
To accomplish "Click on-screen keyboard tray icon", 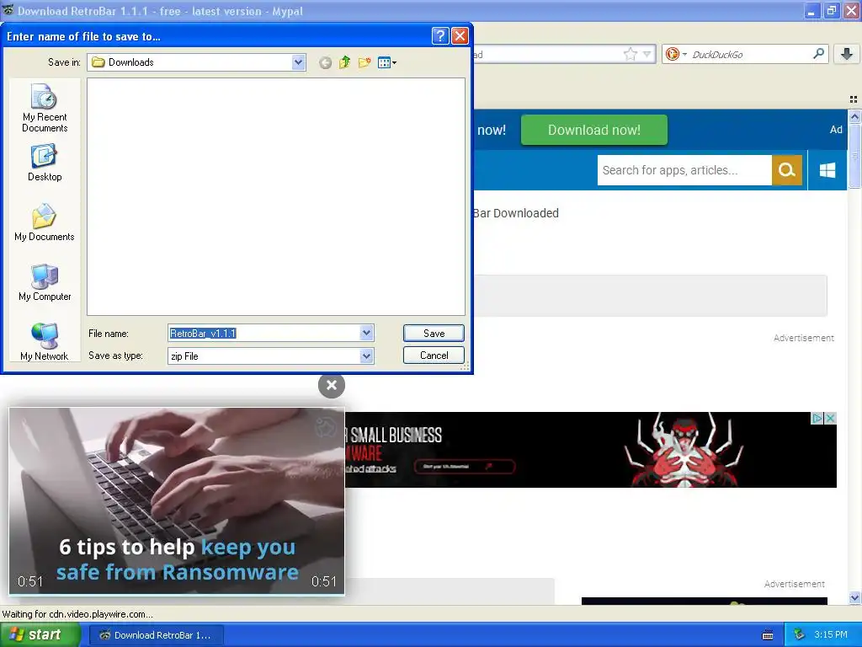I will [768, 635].
